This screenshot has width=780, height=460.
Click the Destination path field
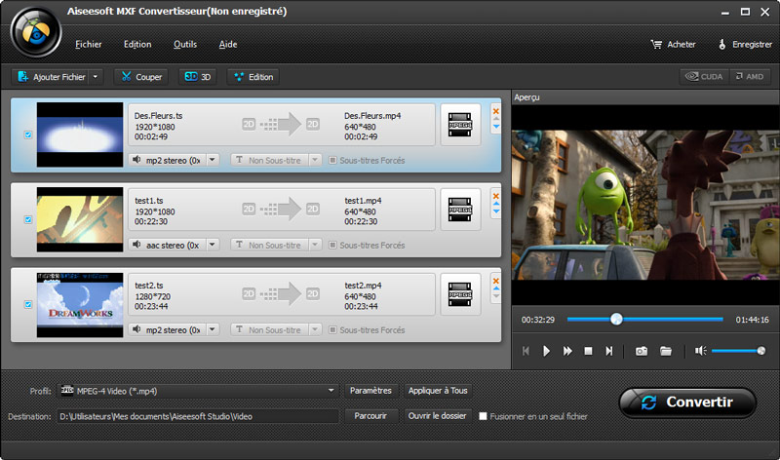pos(198,416)
